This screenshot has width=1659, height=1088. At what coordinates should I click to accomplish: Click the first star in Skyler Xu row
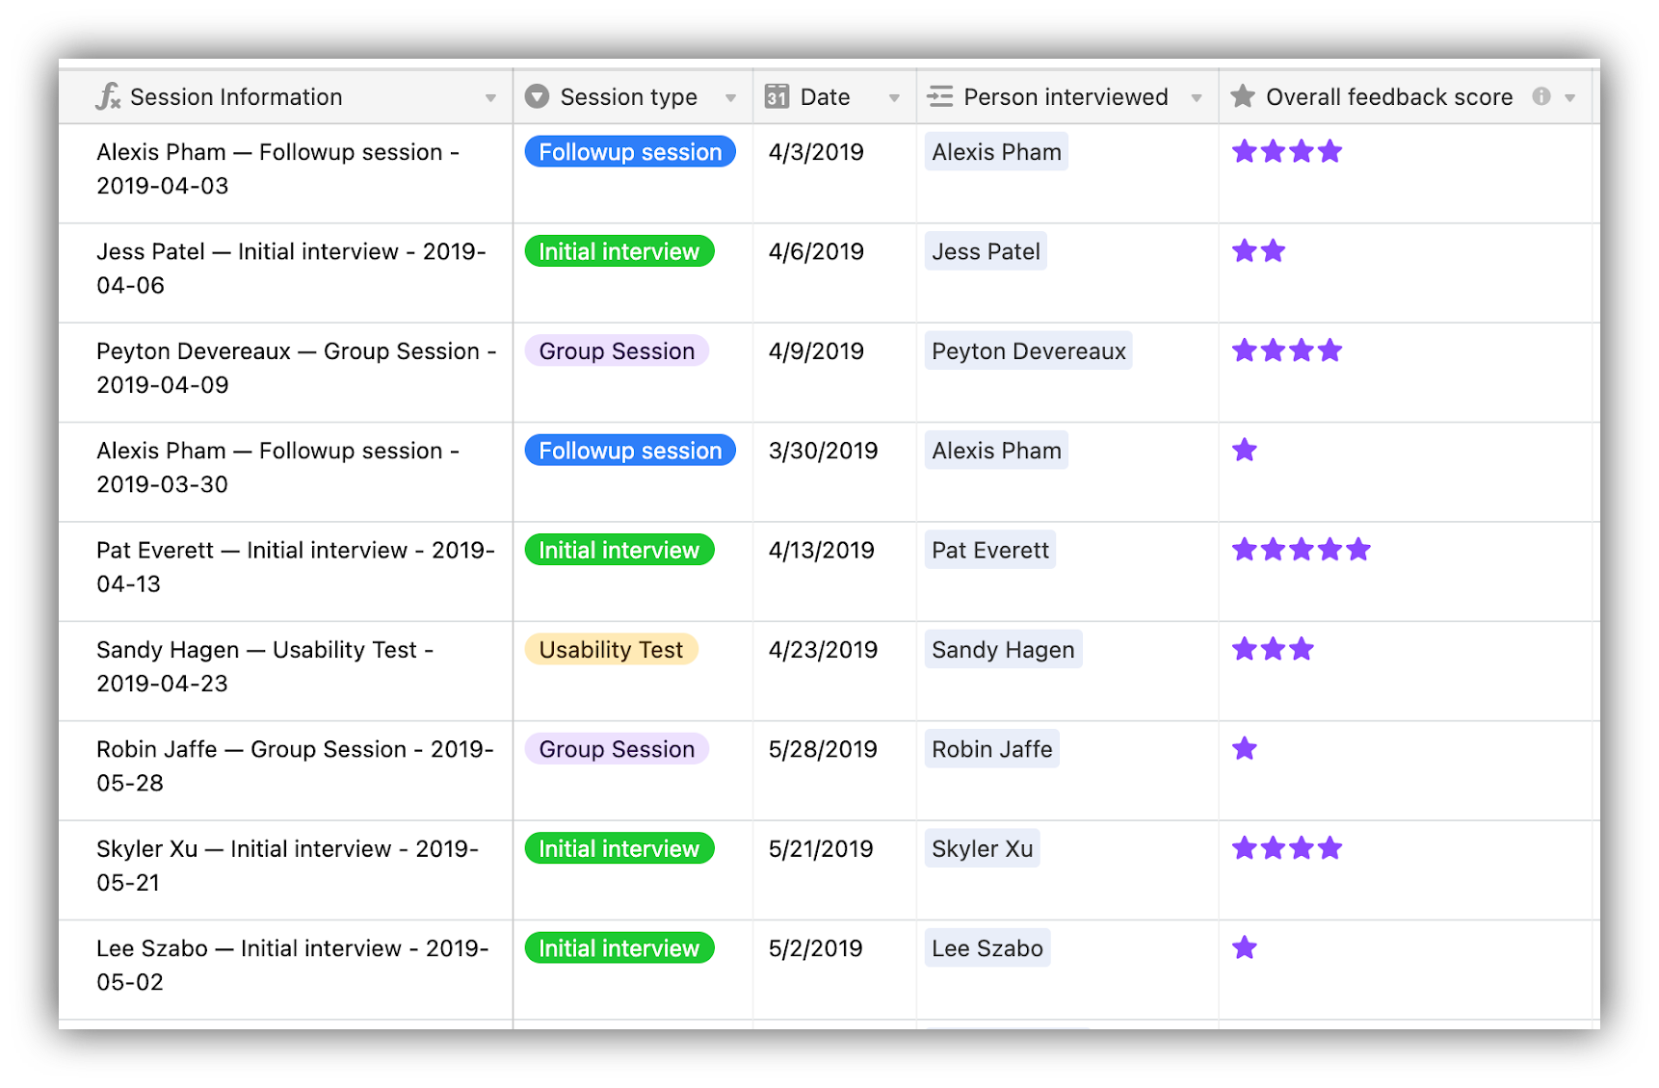pyautogui.click(x=1245, y=848)
